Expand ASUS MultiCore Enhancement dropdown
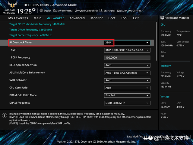The height and width of the screenshot is (145, 193). coord(127,73)
